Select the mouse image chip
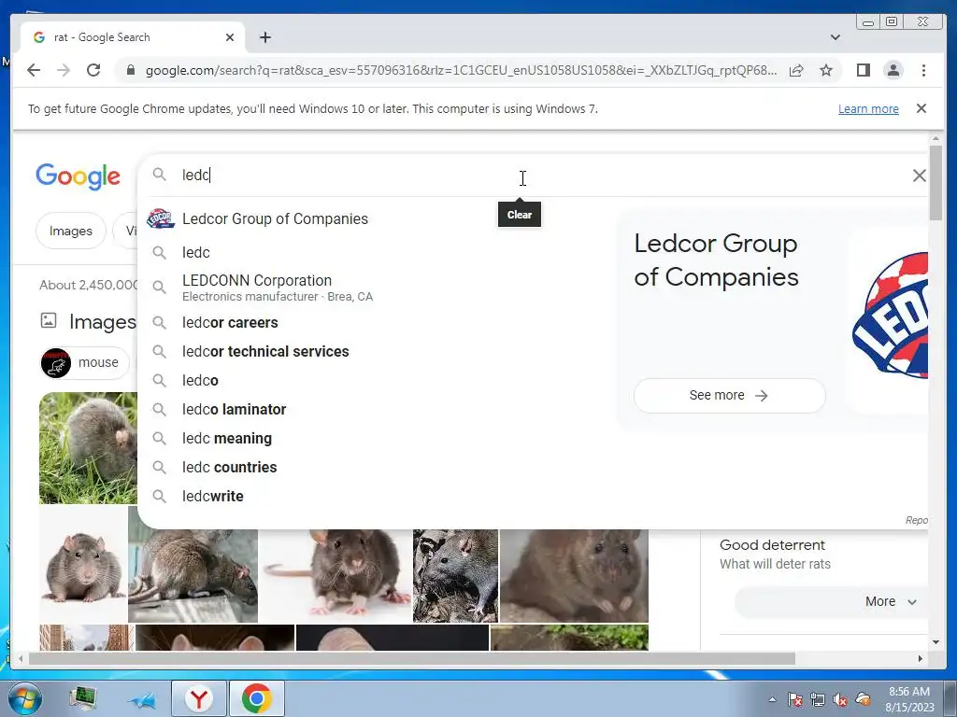 pyautogui.click(x=85, y=363)
